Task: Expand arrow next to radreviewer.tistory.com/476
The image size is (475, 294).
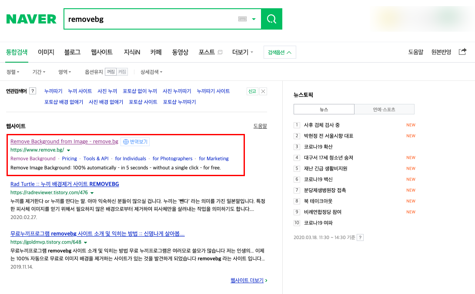Action: click(92, 193)
